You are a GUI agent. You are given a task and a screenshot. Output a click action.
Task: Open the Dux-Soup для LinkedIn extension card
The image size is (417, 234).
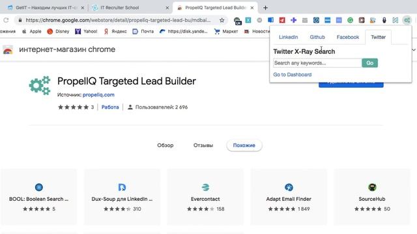click(122, 197)
